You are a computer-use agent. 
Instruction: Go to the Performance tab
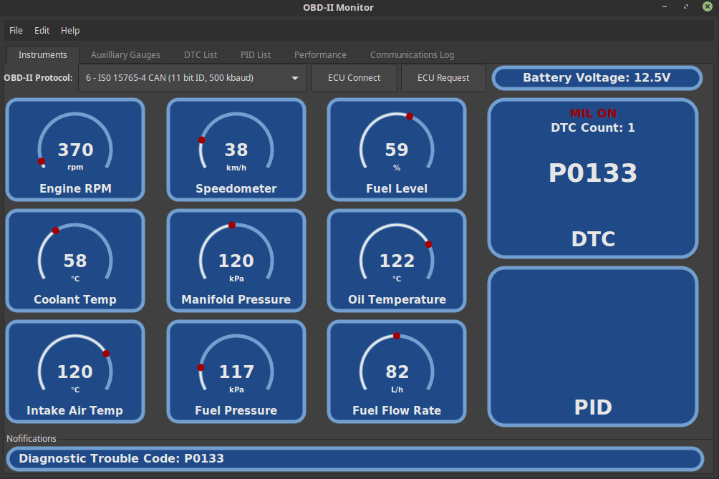[x=320, y=54]
